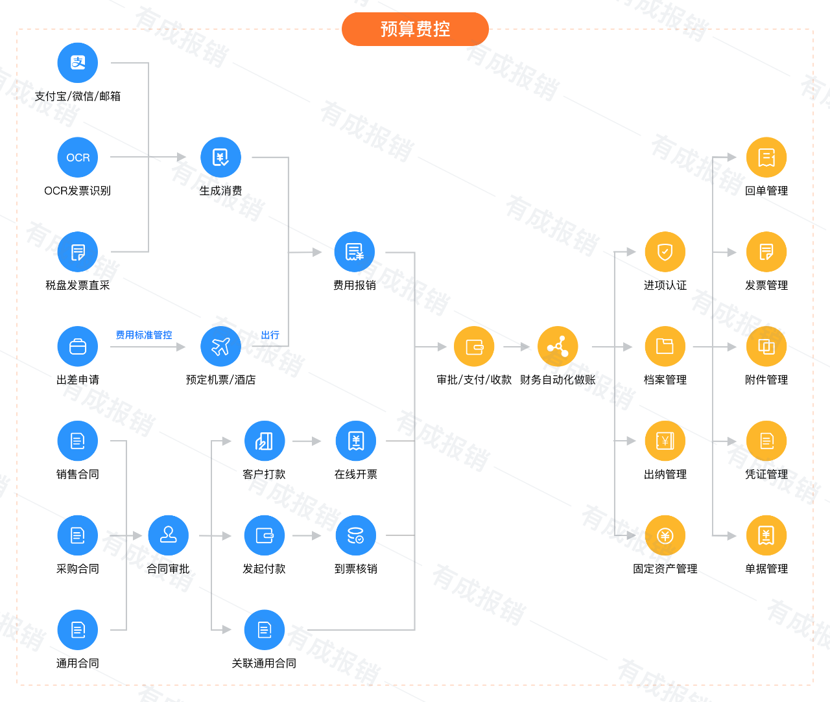Screen dimensions: 830x702
Task: Open the 税盘发票直采 icon
Action: coord(78,252)
